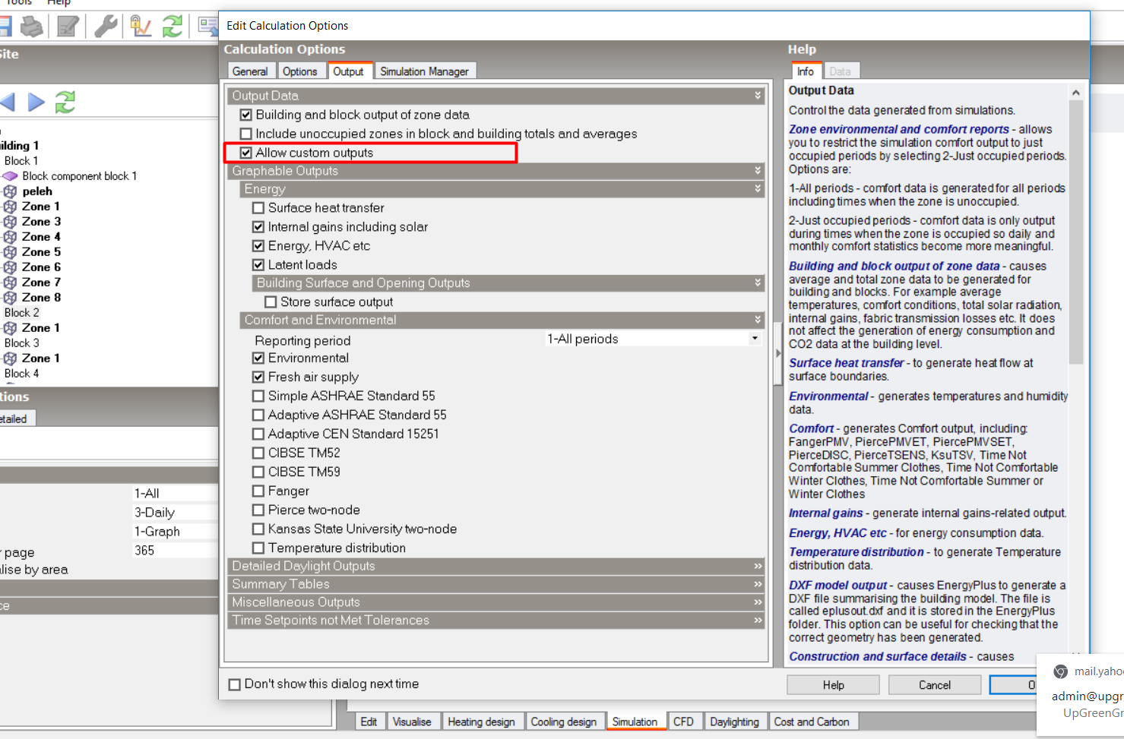Select the Options tab
This screenshot has width=1124, height=739.
pyautogui.click(x=300, y=71)
